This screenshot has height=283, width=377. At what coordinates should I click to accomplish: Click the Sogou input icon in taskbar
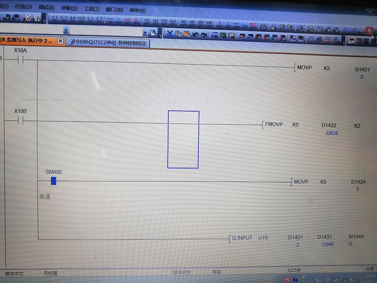coord(288,280)
